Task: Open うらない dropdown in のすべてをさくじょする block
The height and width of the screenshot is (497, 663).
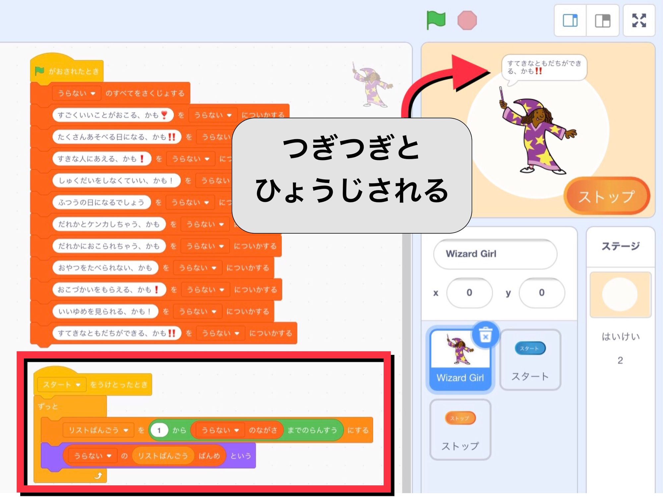Action: 77,93
